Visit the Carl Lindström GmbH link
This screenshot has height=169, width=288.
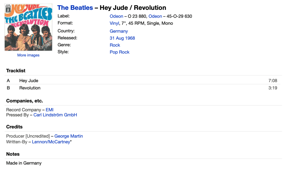pos(55,115)
